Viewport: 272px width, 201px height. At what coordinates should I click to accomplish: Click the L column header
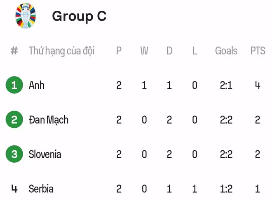[195, 51]
